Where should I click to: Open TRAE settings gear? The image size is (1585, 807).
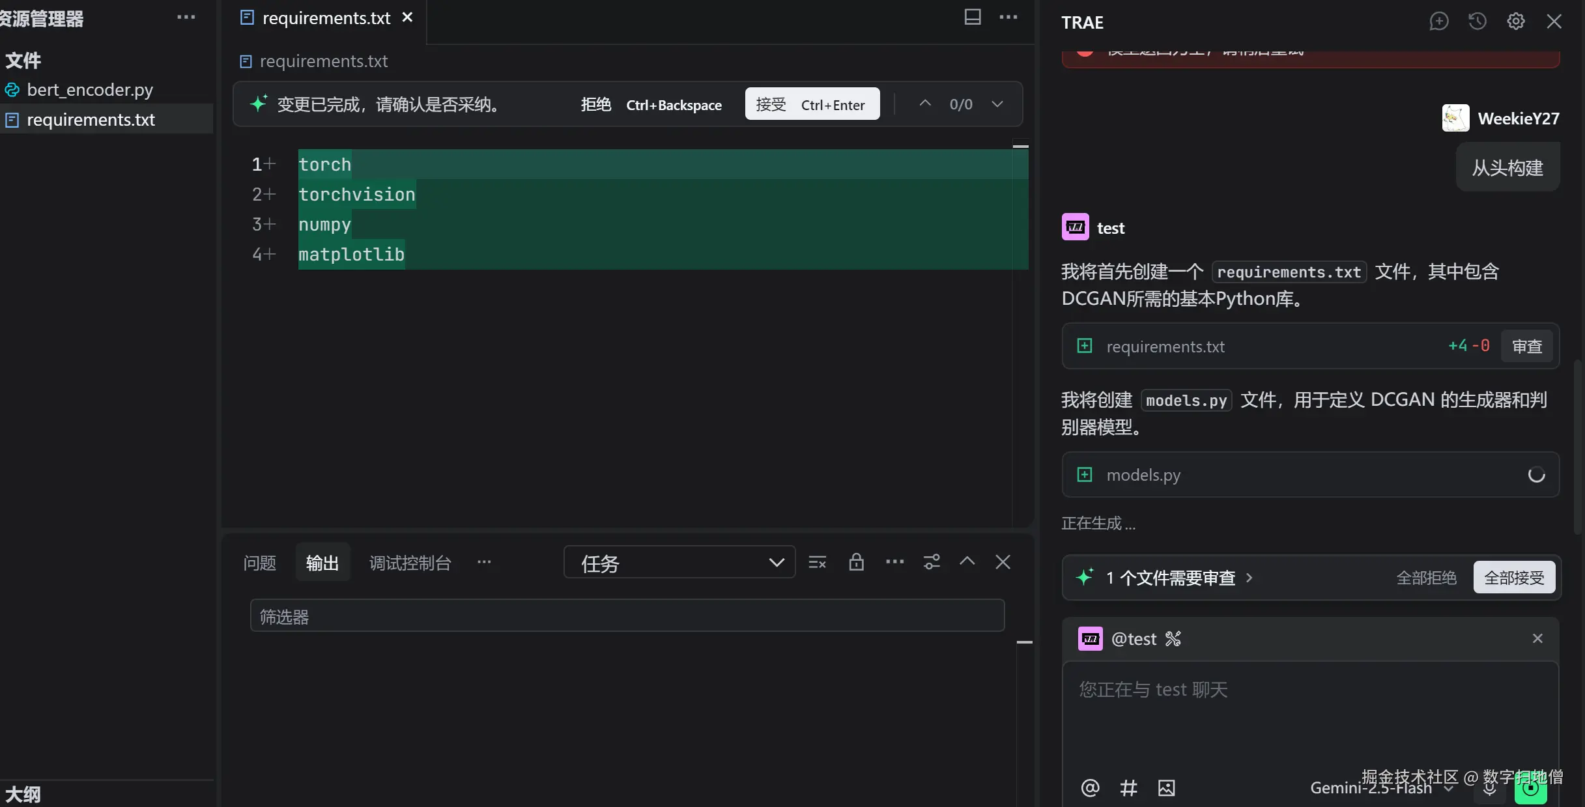pyautogui.click(x=1515, y=21)
